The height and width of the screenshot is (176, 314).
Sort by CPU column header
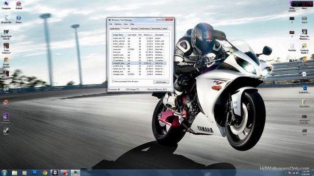140,35
